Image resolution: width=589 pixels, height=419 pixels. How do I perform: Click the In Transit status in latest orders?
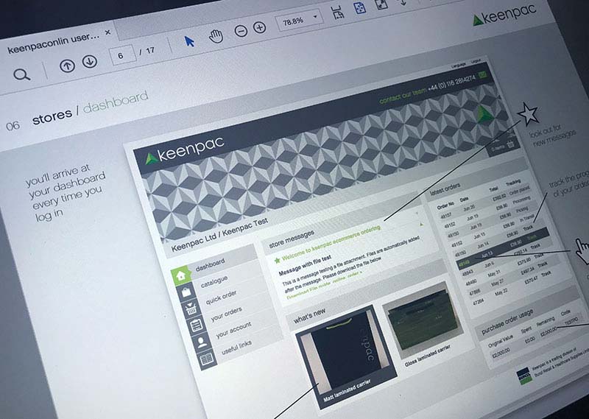pyautogui.click(x=527, y=219)
